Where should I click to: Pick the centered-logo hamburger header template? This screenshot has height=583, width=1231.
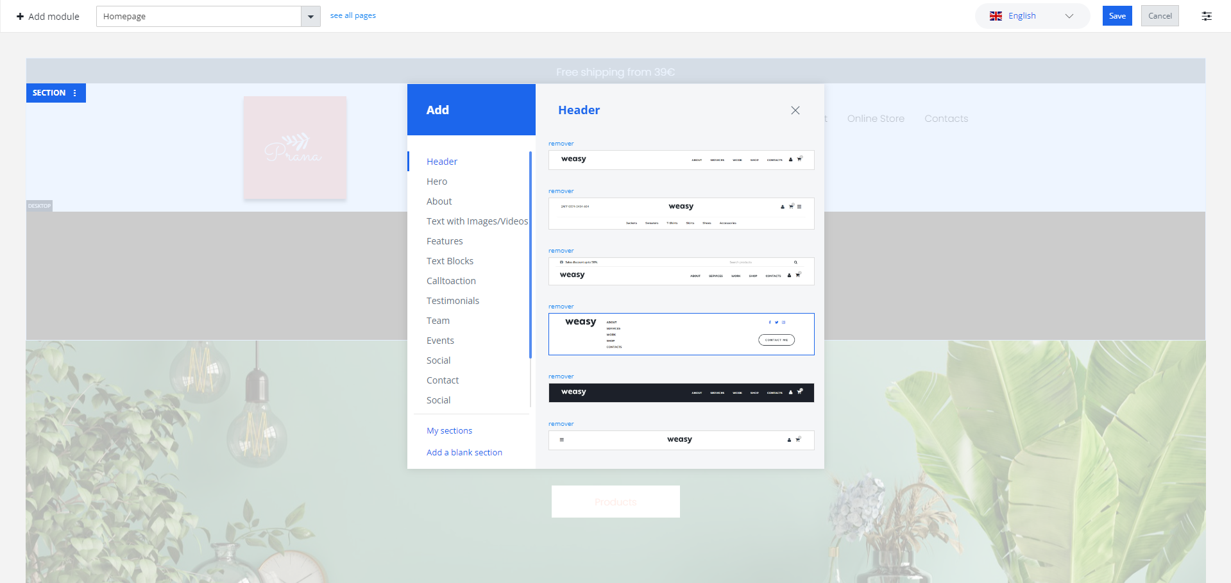coord(681,440)
